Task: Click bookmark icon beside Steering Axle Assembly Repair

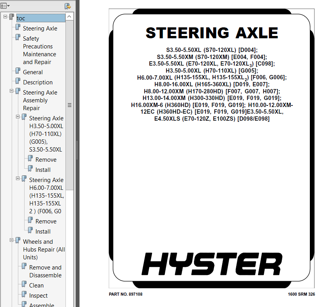Action: coord(18,91)
